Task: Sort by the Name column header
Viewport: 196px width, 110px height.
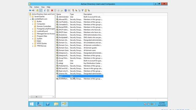Action: coord(62,14)
